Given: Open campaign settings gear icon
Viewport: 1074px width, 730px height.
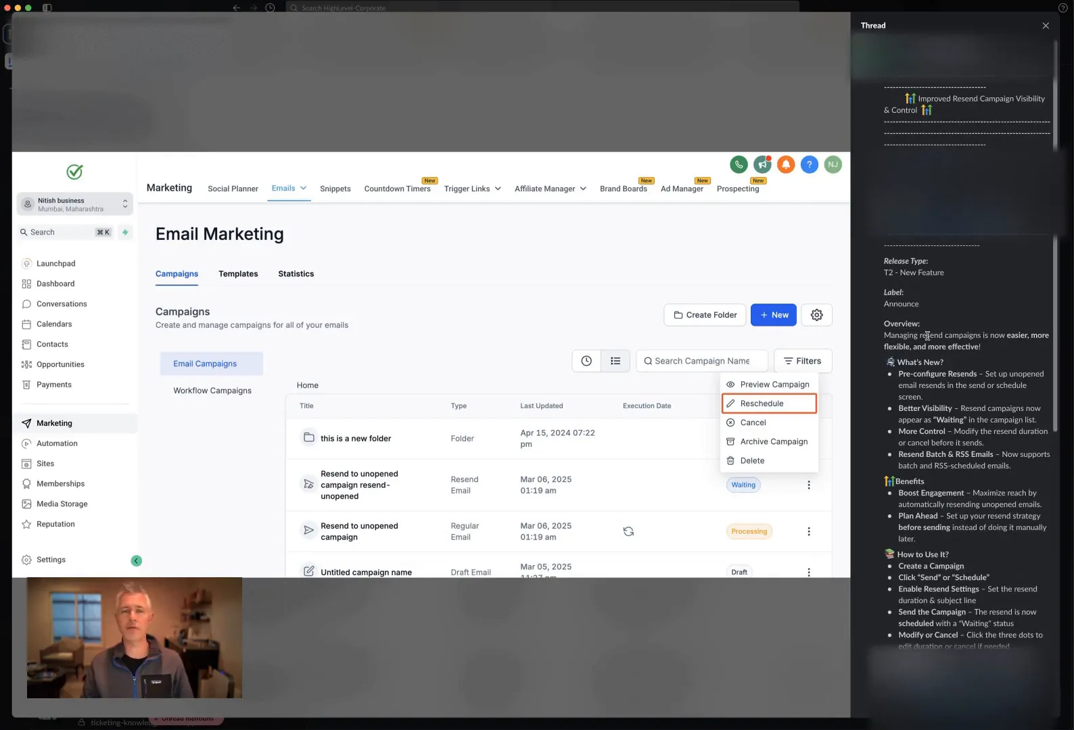Looking at the screenshot, I should coord(817,315).
